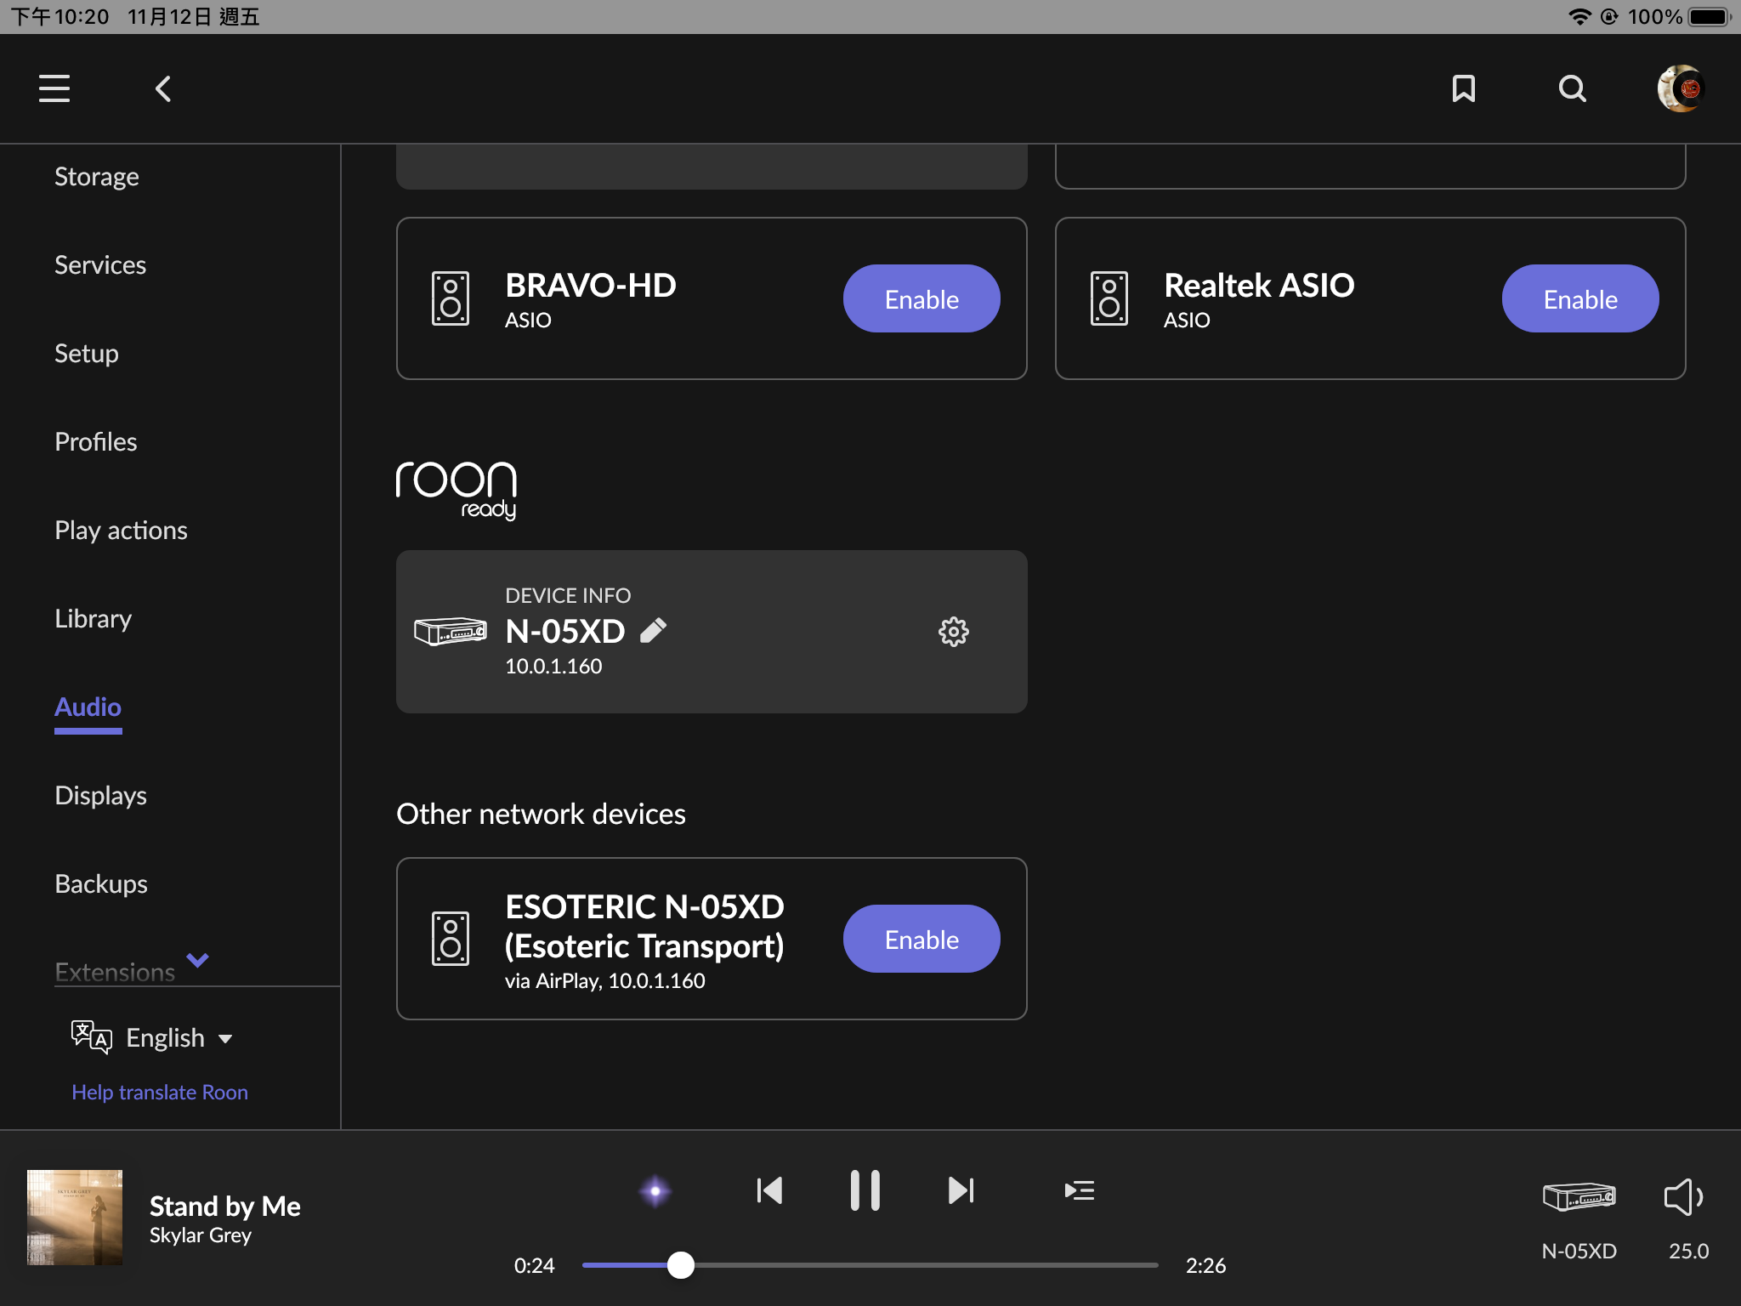Open the play queue icon
1741x1306 pixels.
(1079, 1190)
